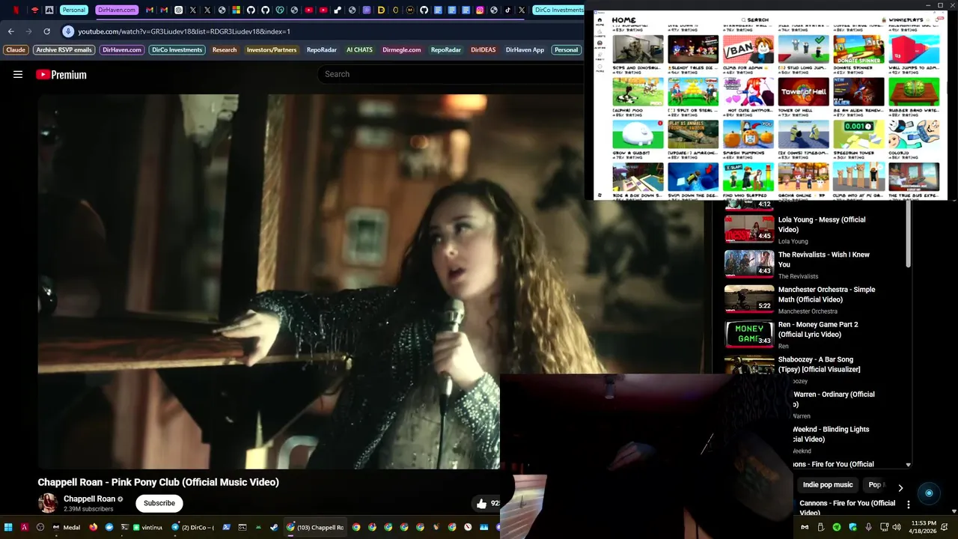Open Home in the Roblox sidebar

point(599,22)
